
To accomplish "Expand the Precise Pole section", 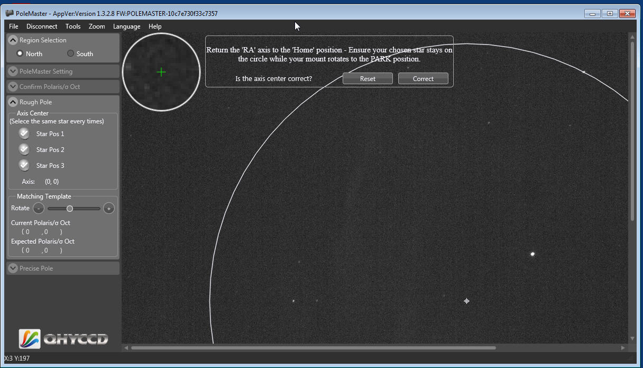I will point(13,268).
